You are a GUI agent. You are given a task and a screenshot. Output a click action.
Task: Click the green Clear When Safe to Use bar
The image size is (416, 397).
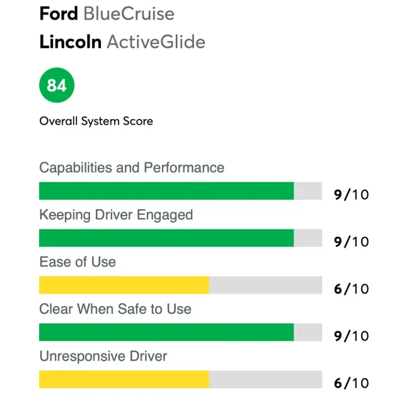click(x=166, y=332)
